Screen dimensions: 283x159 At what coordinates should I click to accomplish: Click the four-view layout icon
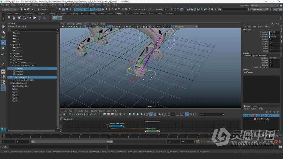pyautogui.click(x=3, y=77)
